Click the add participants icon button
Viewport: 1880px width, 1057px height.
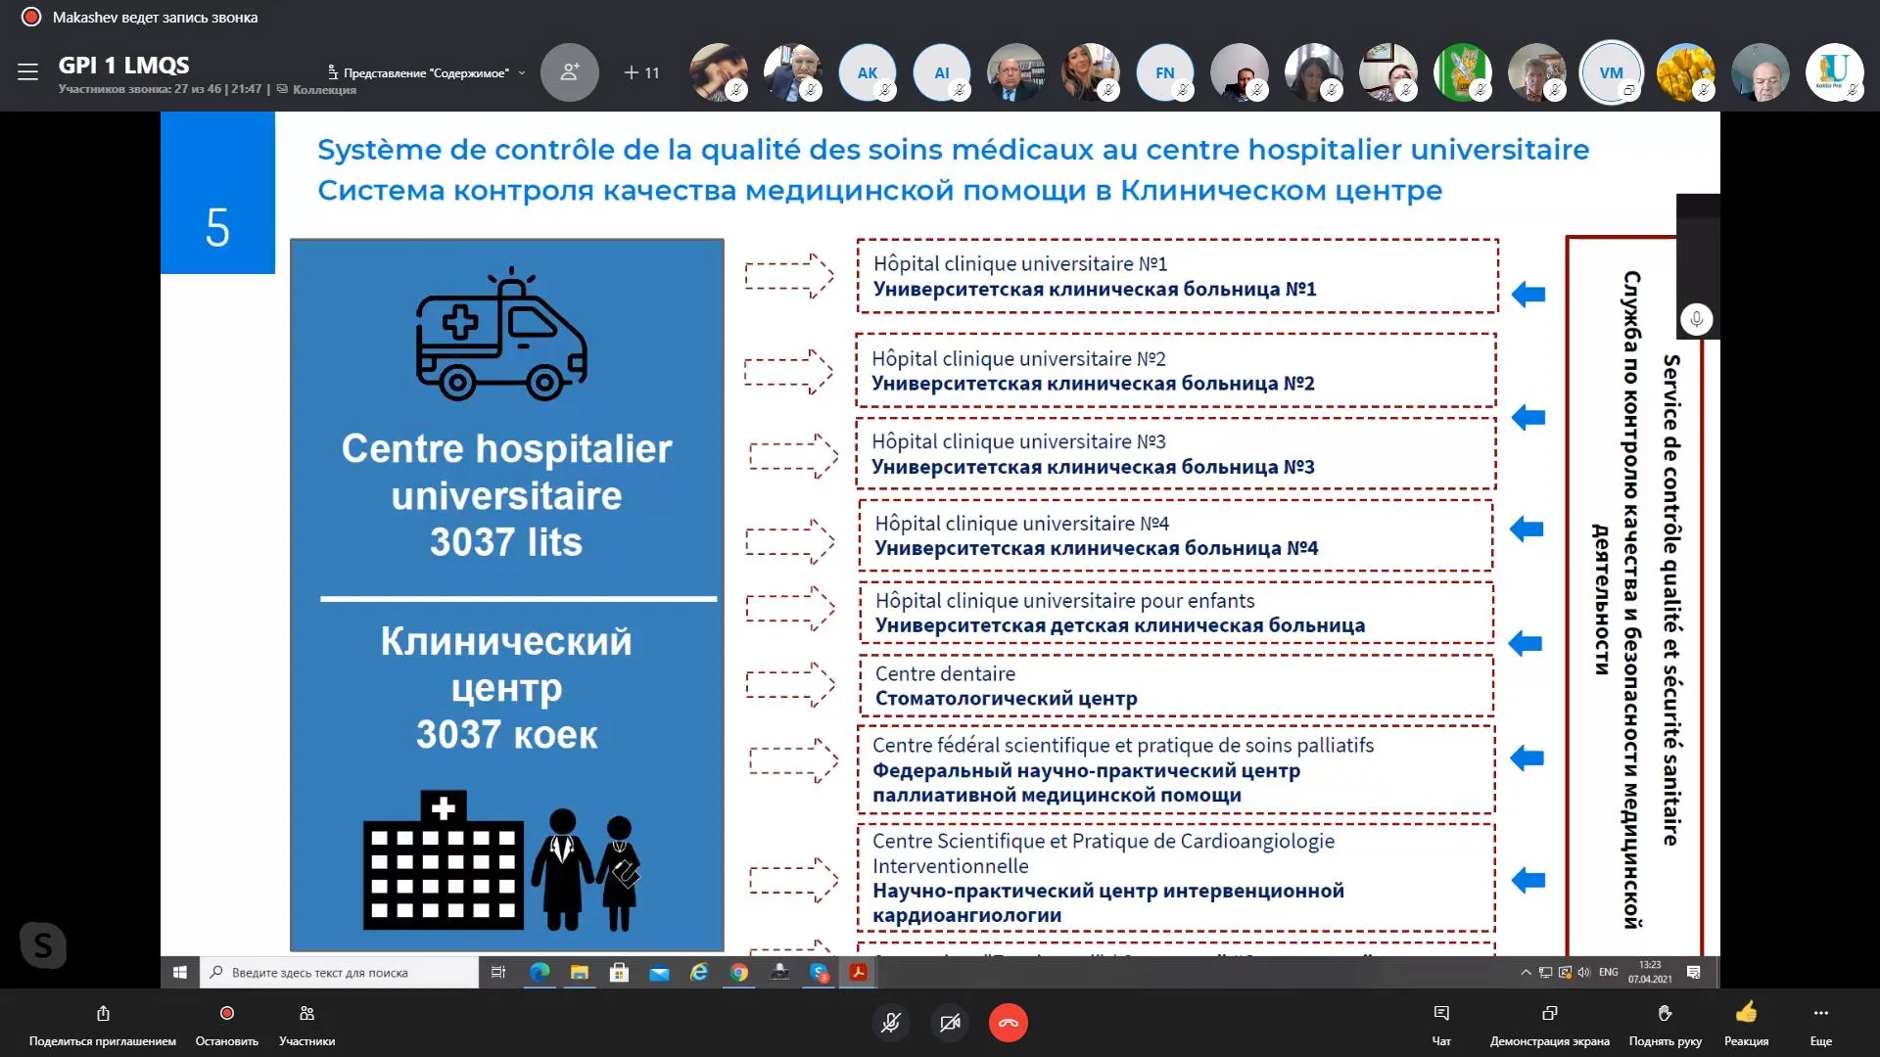(x=569, y=72)
